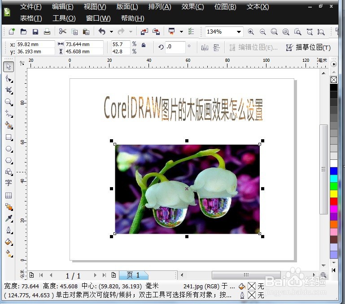This screenshot has height=304, width=345.
Task: Create a new document
Action: tap(12, 32)
